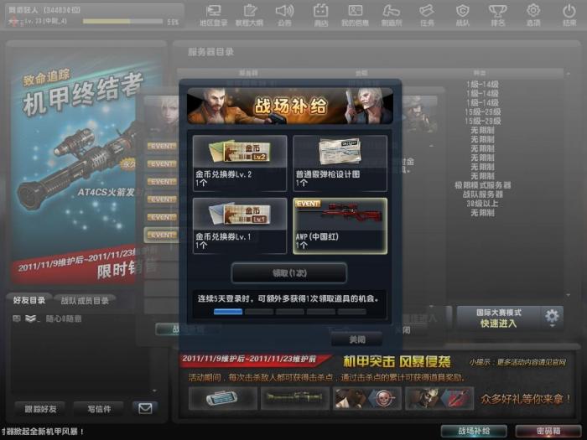Click 战队服务器 row in server list

pyautogui.click(x=482, y=194)
